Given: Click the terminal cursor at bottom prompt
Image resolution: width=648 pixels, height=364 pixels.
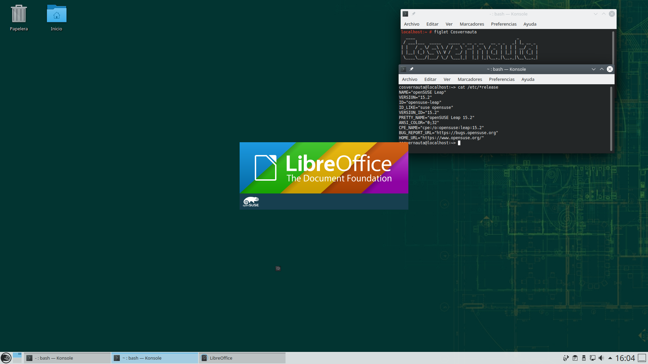Looking at the screenshot, I should 459,143.
